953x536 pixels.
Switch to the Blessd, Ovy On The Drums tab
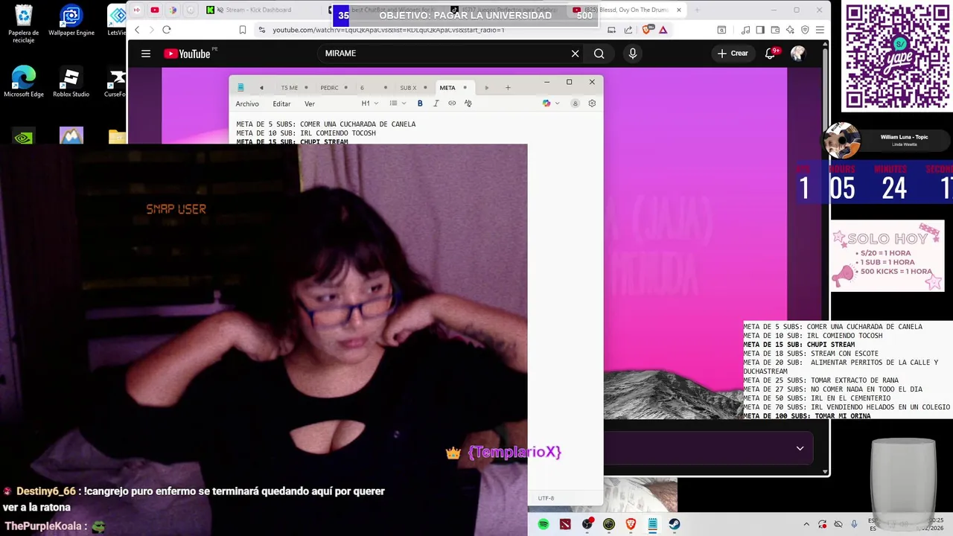(x=627, y=10)
